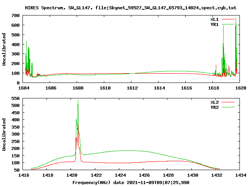
Task: Click the HIRES Spectrum plot title text
Action: pyautogui.click(x=131, y=8)
